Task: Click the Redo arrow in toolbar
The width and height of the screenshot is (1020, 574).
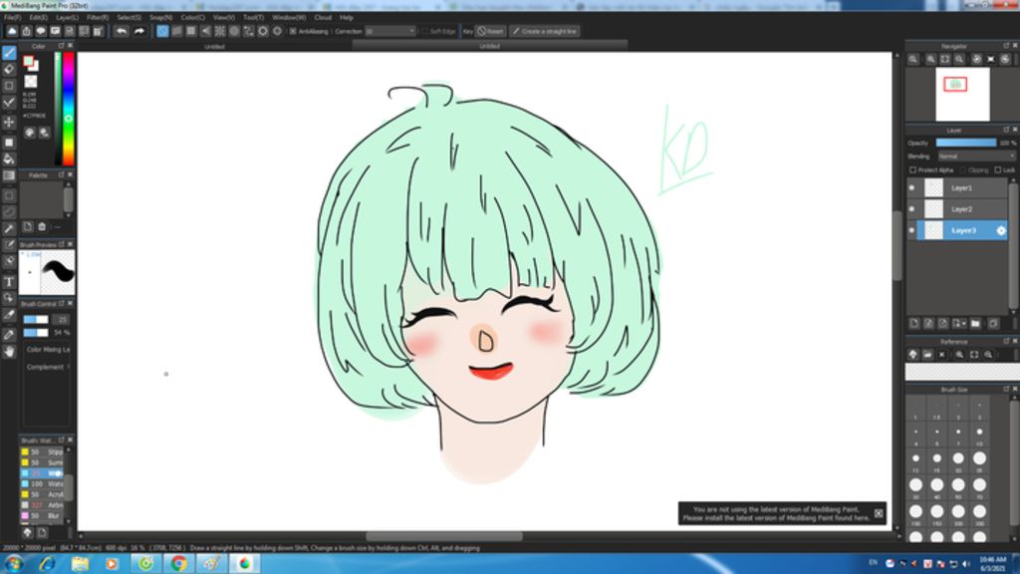Action: (x=138, y=31)
